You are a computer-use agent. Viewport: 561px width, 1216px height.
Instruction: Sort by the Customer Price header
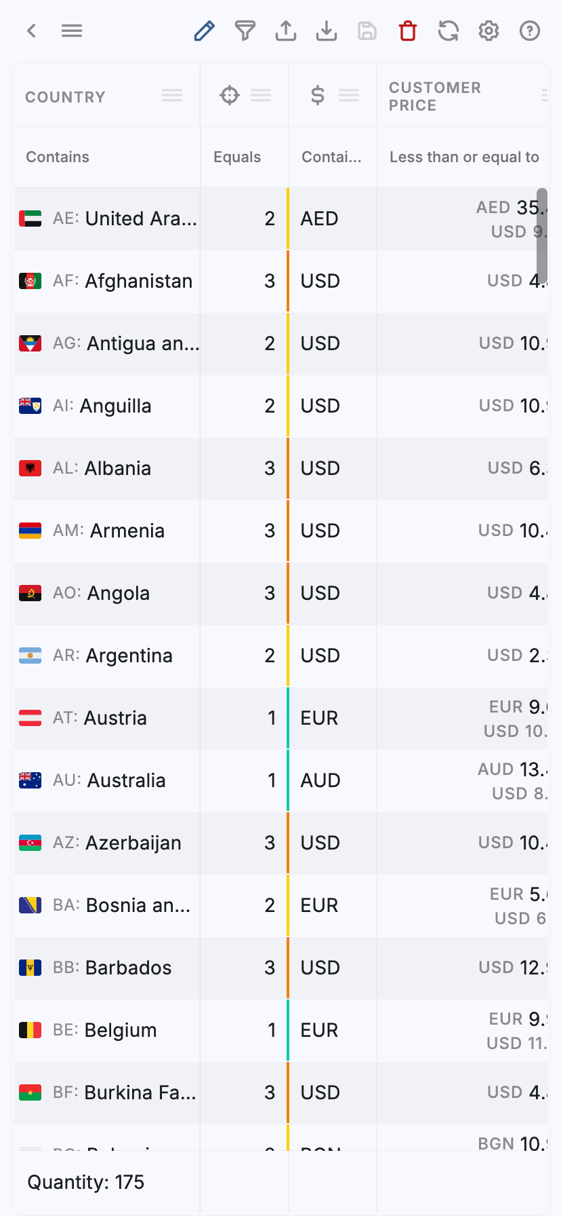(x=435, y=96)
